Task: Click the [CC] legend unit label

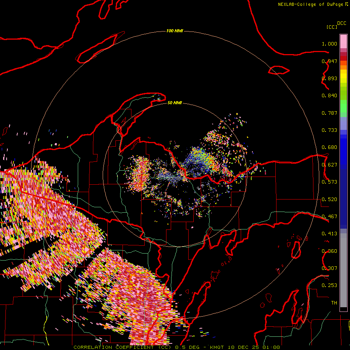Action: point(332,27)
